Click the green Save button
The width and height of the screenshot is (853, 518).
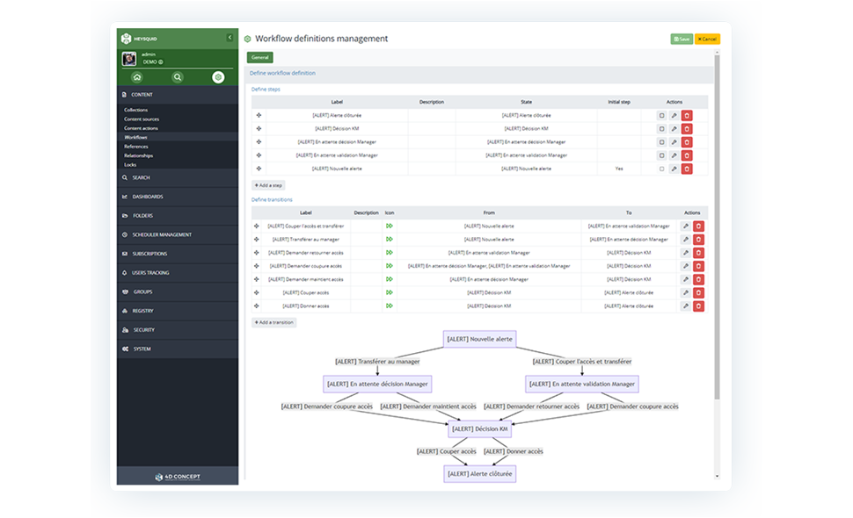[682, 40]
